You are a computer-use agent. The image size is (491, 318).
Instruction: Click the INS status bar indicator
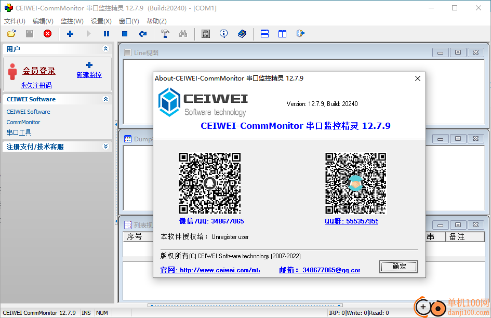click(x=86, y=313)
